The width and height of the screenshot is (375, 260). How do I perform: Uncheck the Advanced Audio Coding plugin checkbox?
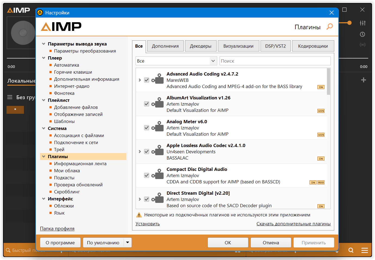click(147, 80)
